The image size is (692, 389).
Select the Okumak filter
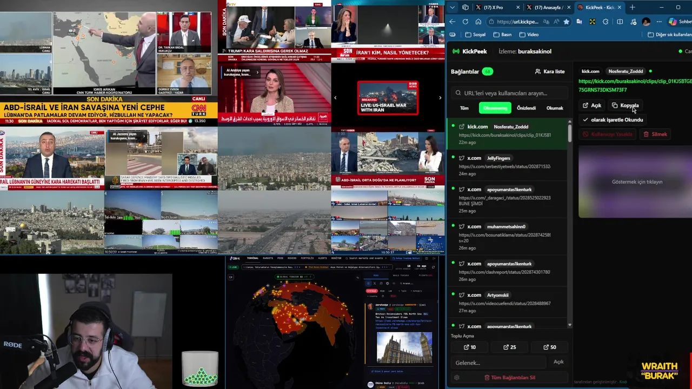pyautogui.click(x=555, y=108)
